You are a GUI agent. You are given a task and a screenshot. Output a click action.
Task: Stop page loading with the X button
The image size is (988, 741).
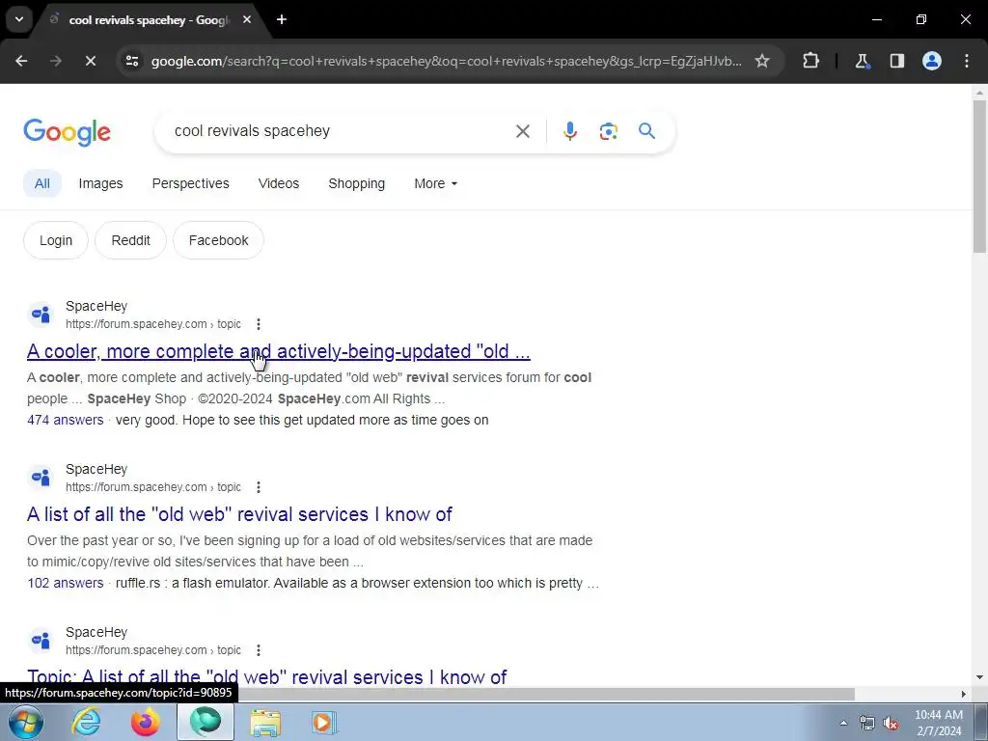(90, 61)
